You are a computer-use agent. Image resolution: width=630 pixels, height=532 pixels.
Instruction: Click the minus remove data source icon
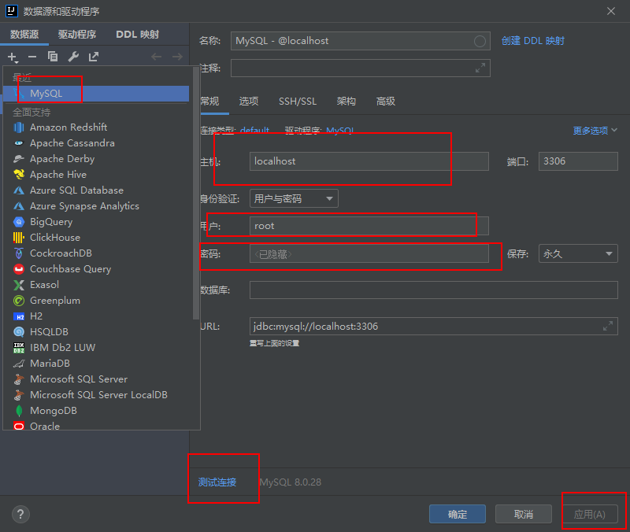pos(32,57)
